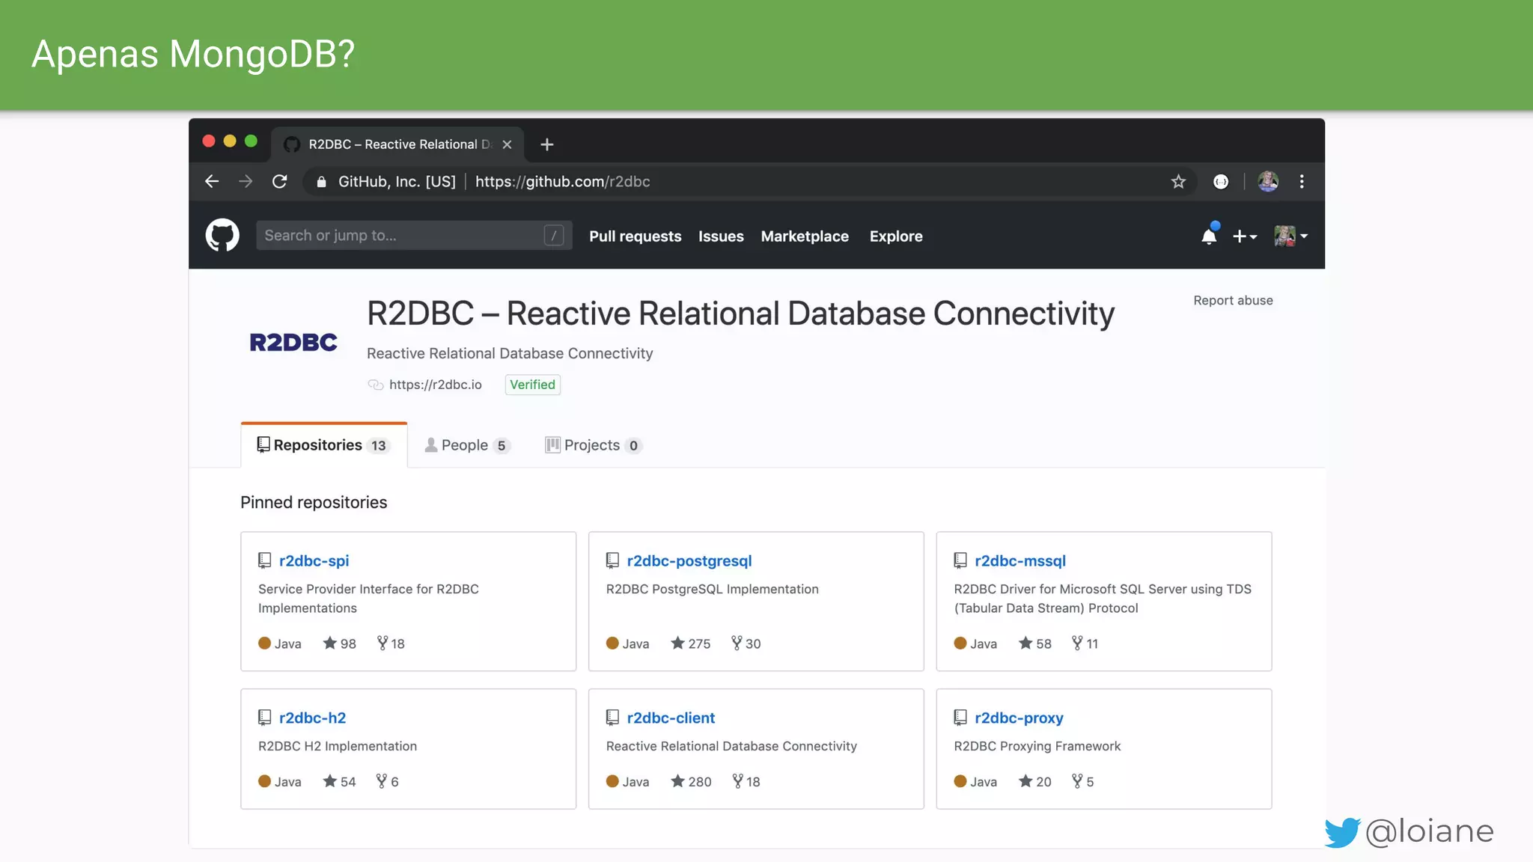Expand the plus create-new dropdown
Screen dimensions: 1533x862
tap(1244, 236)
